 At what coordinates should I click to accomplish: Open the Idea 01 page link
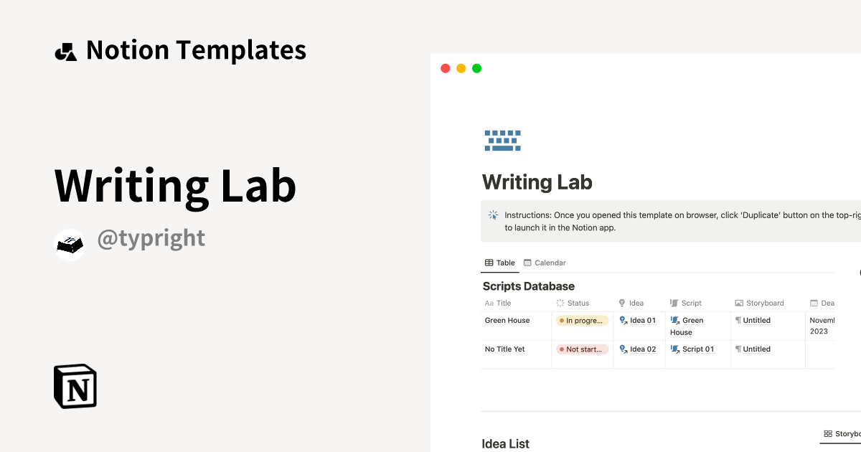pos(644,320)
